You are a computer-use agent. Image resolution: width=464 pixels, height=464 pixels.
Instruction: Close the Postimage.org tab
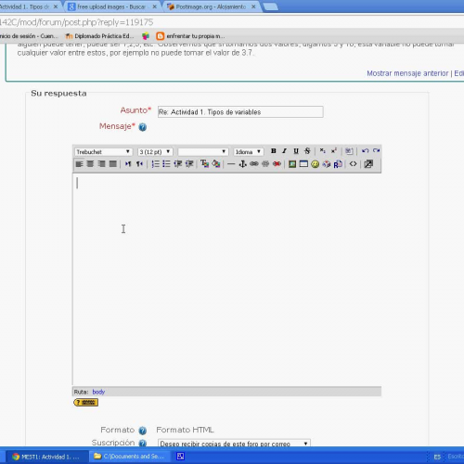tap(253, 6)
